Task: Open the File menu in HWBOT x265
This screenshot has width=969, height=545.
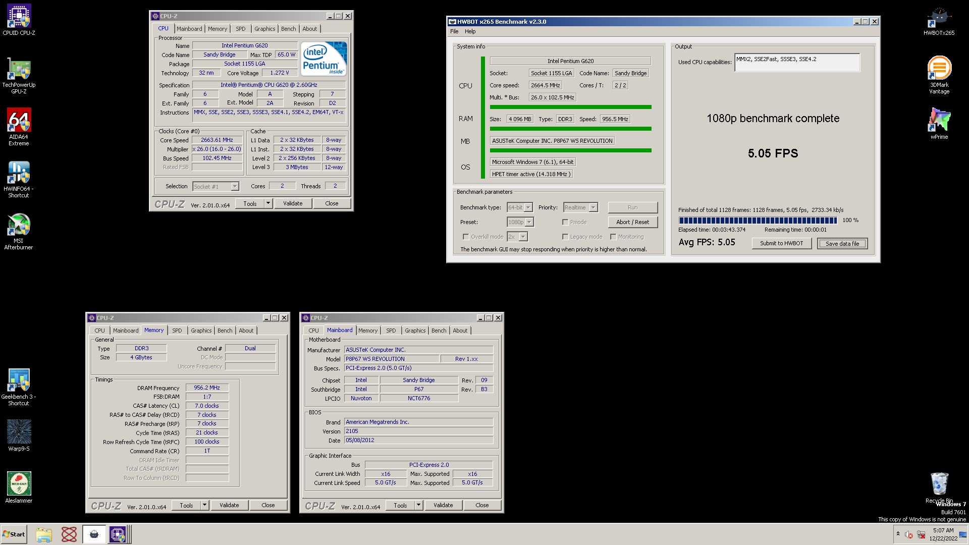Action: (x=454, y=31)
